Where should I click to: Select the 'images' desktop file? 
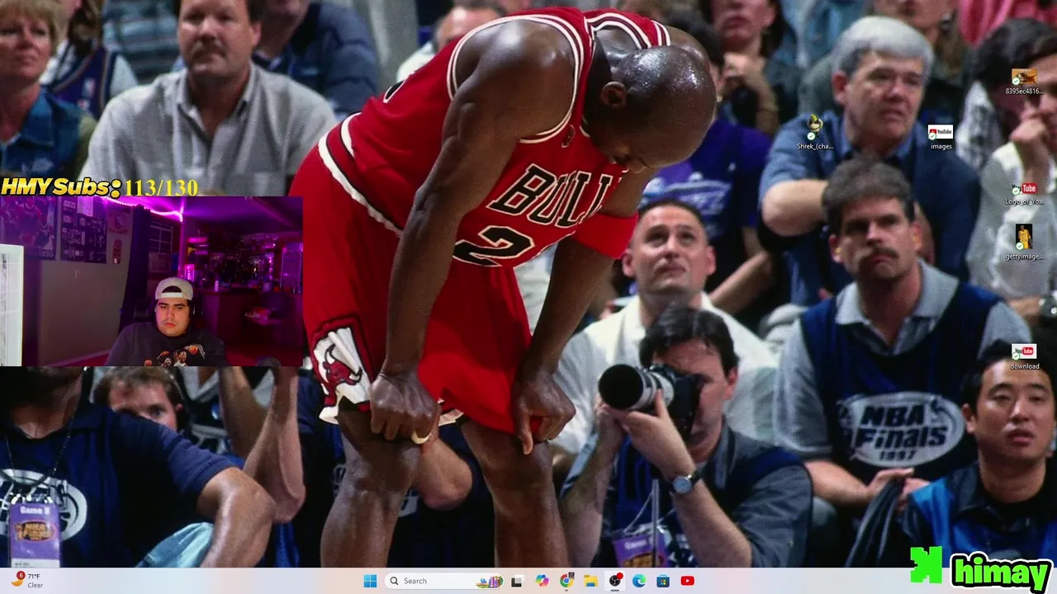941,137
